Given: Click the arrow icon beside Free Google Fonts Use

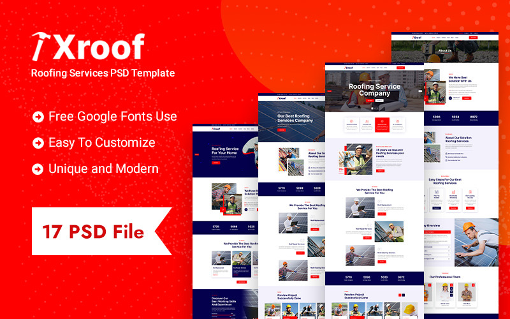Looking at the screenshot, I should [x=38, y=117].
